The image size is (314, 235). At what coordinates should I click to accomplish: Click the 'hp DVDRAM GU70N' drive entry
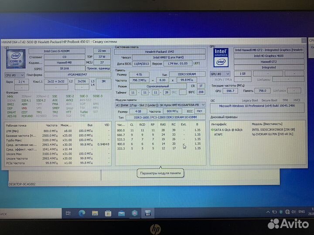(x=272, y=134)
